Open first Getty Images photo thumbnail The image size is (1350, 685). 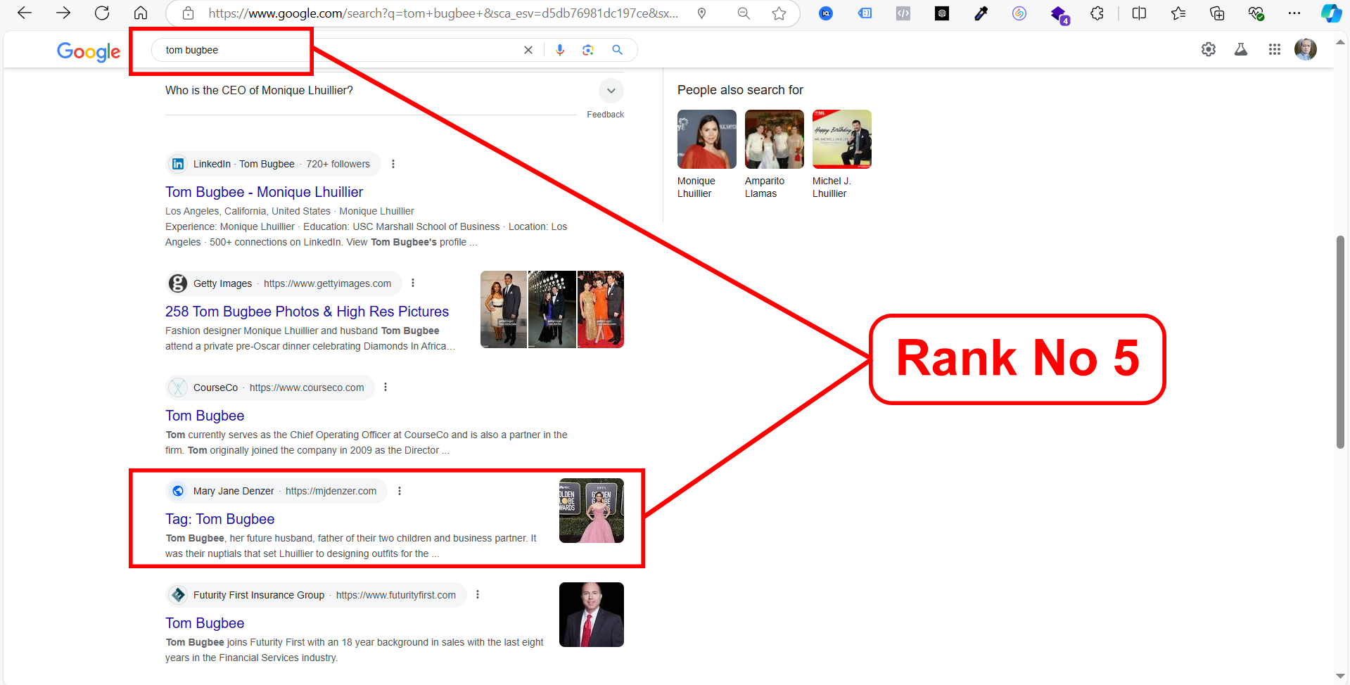(504, 309)
